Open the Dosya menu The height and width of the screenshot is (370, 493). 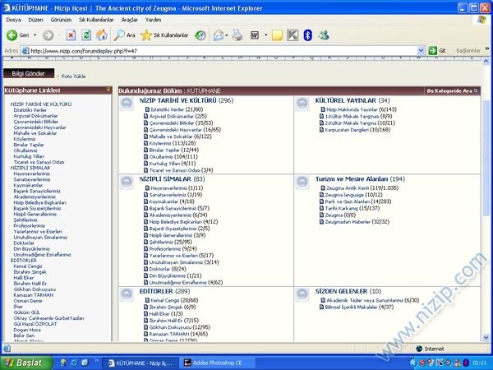click(13, 20)
